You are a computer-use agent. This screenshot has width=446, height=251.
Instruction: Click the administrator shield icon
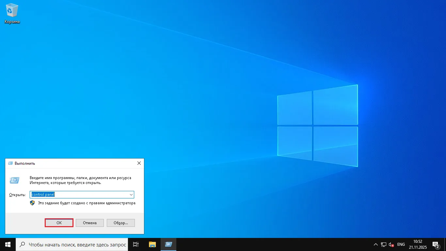(32, 203)
